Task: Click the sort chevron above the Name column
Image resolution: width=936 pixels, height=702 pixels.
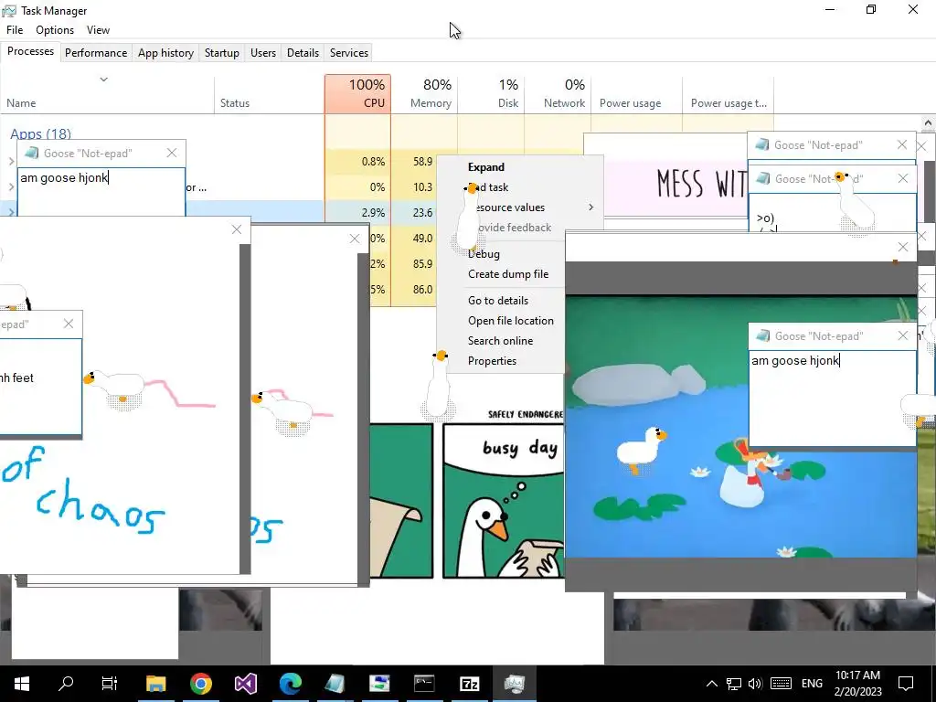Action: pos(104,80)
